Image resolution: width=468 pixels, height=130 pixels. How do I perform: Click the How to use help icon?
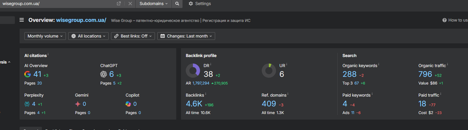[x=444, y=20]
